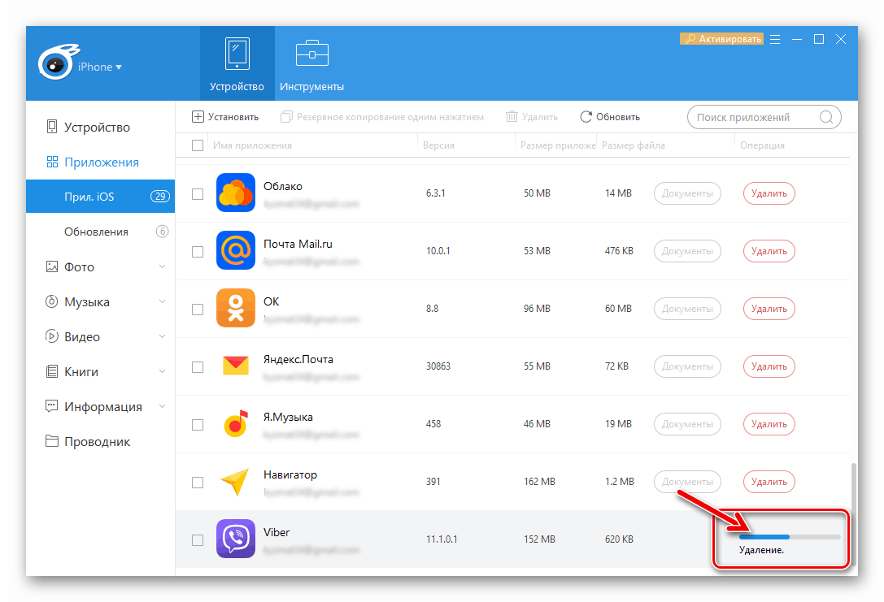Click the Viber app icon
The width and height of the screenshot is (884, 602).
(x=236, y=539)
